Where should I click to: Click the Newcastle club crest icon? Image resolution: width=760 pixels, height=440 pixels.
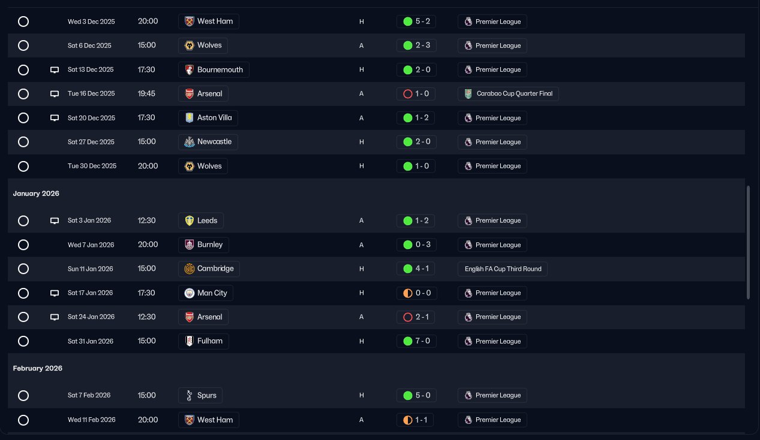click(x=190, y=142)
